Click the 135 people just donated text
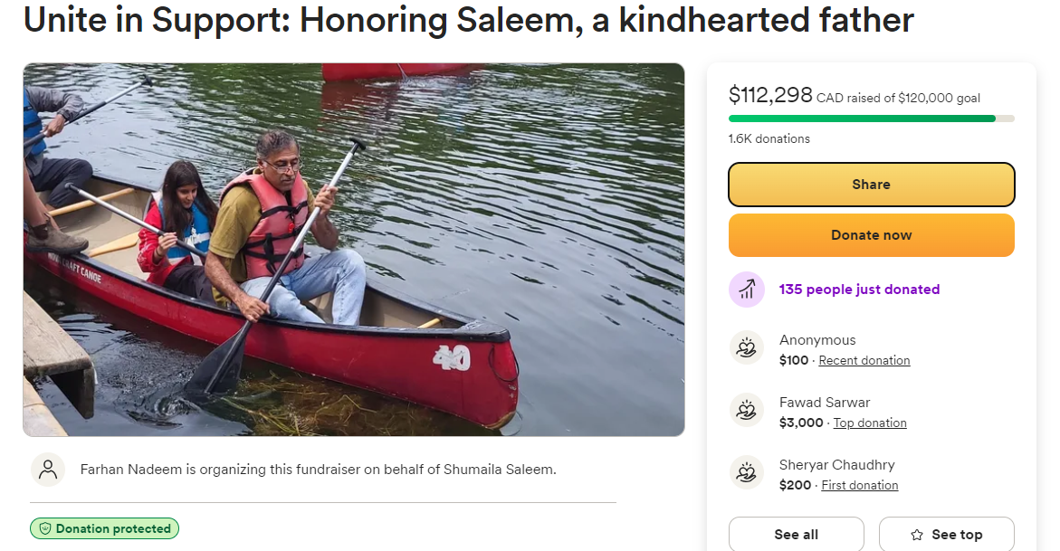 click(859, 290)
